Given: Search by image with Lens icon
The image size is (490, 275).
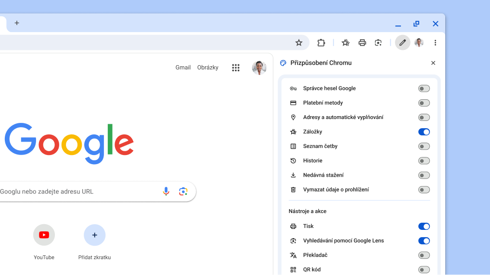Looking at the screenshot, I should click(x=183, y=191).
